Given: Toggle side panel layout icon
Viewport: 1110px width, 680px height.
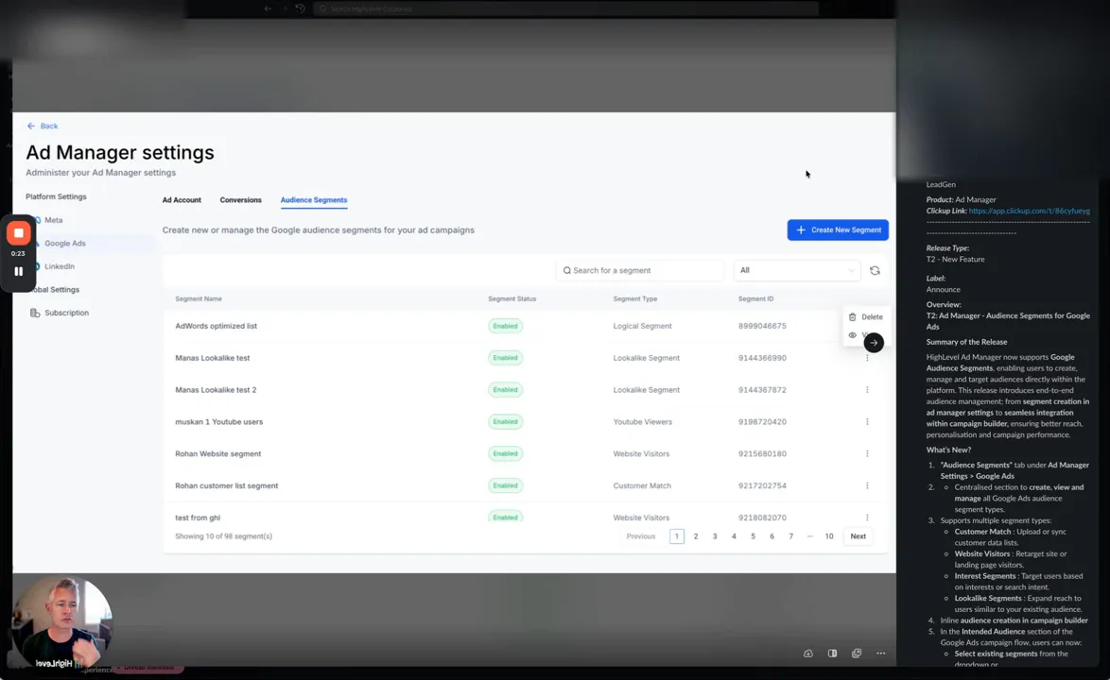Looking at the screenshot, I should click(x=832, y=654).
